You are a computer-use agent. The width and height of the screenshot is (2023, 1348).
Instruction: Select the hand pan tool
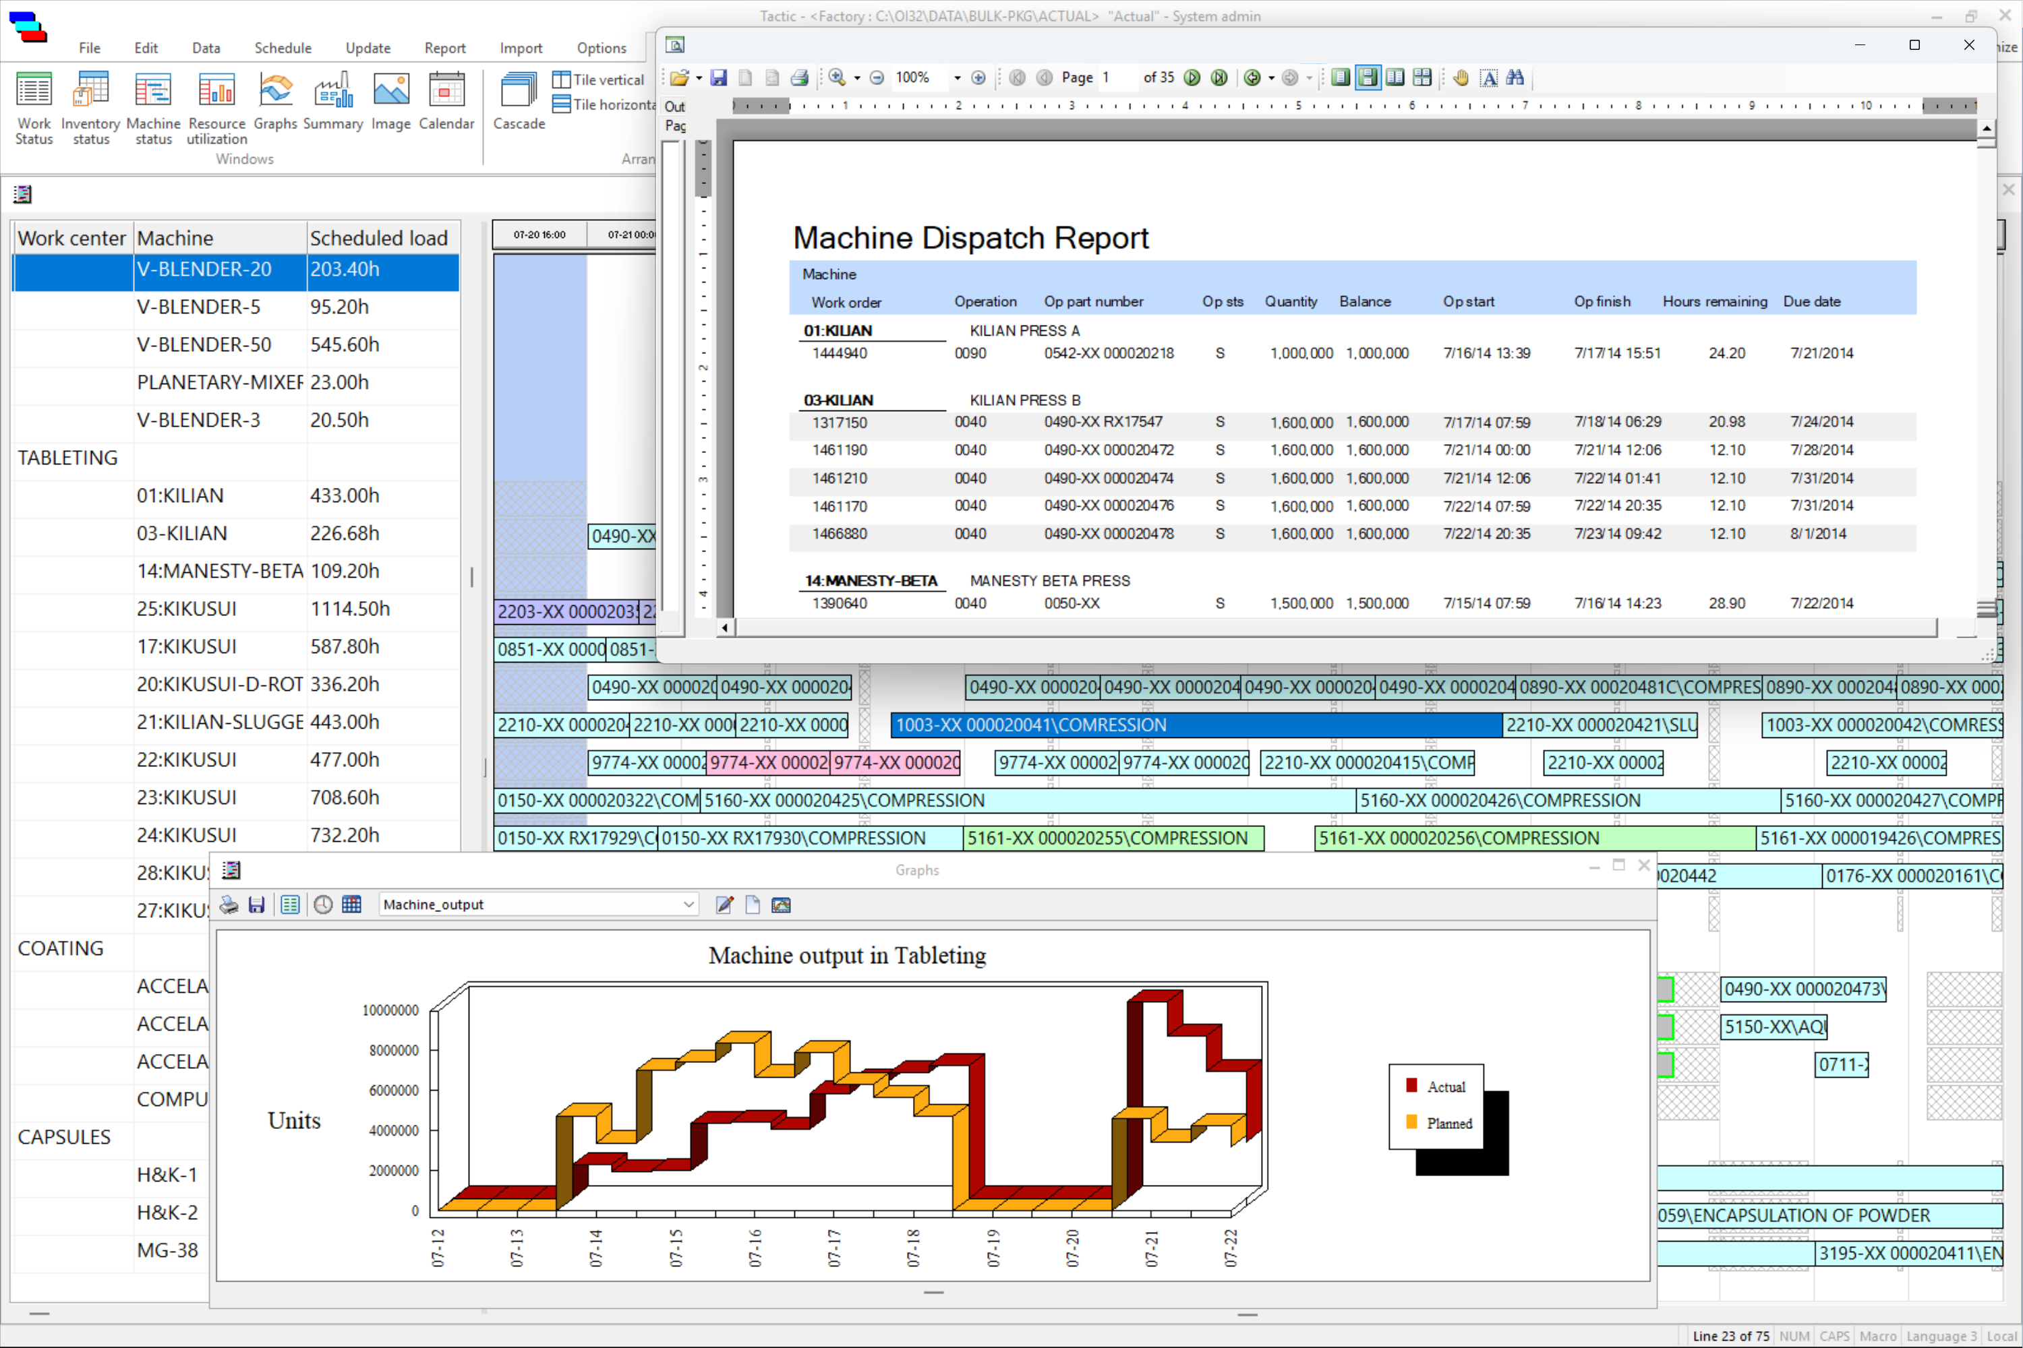(x=1461, y=78)
